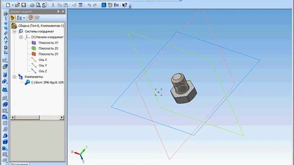Switch to the Построение tab at panel bottom

tap(19, 164)
